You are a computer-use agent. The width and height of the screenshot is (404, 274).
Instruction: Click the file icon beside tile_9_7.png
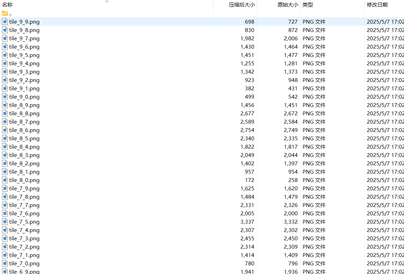[5, 39]
